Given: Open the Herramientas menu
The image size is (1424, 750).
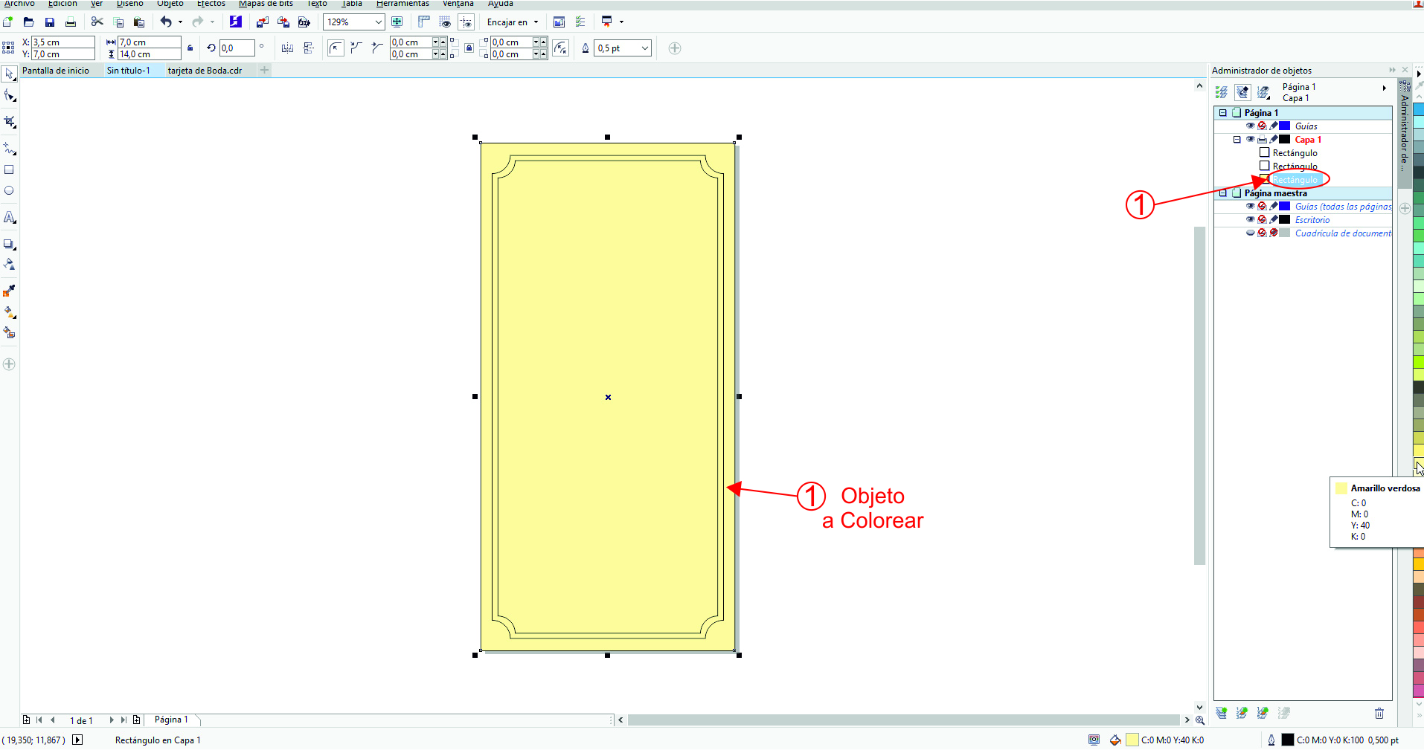Looking at the screenshot, I should coord(402,4).
